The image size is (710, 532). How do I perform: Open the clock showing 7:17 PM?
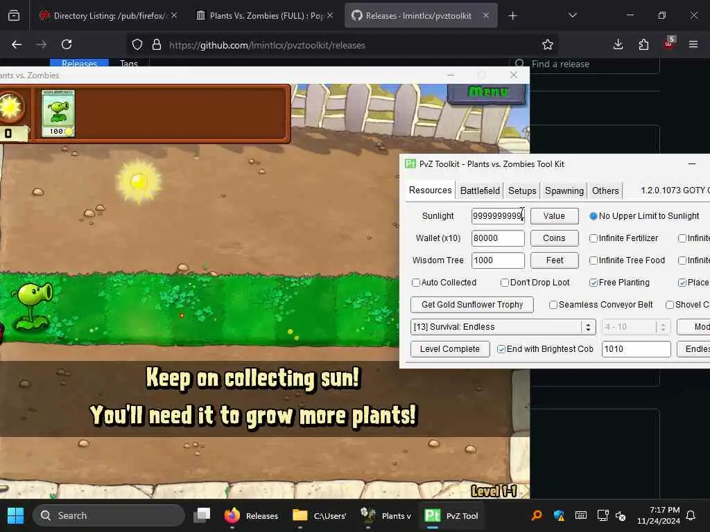click(x=659, y=515)
